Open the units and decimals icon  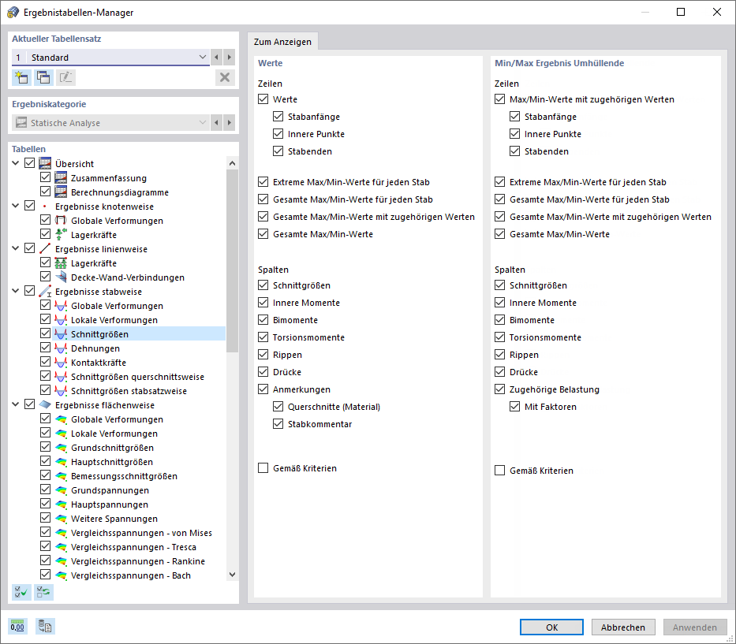pos(18,626)
